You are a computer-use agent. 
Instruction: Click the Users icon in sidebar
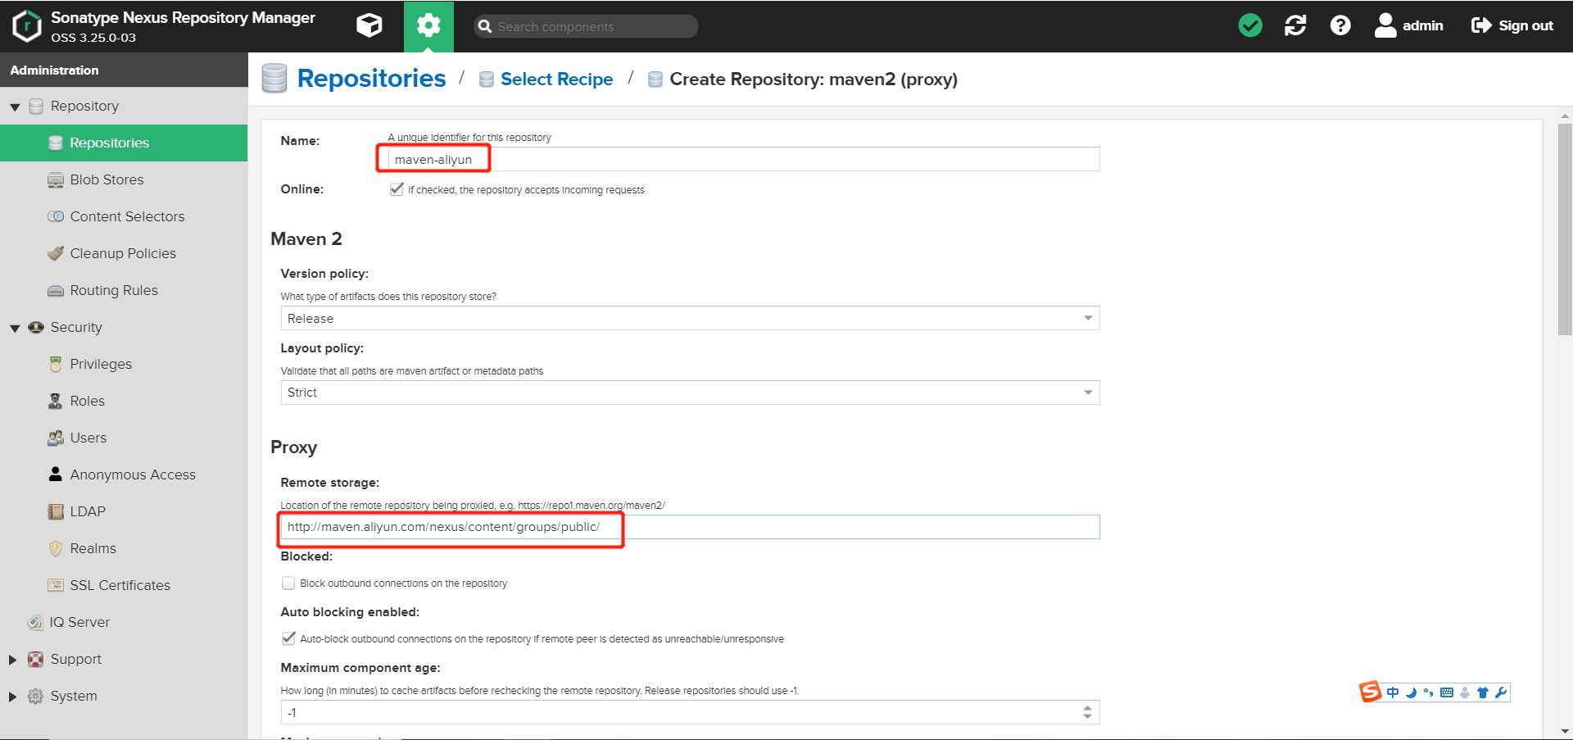(x=55, y=438)
